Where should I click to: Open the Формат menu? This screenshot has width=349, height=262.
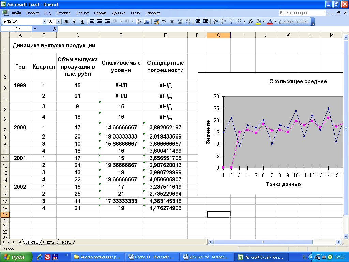82,13
